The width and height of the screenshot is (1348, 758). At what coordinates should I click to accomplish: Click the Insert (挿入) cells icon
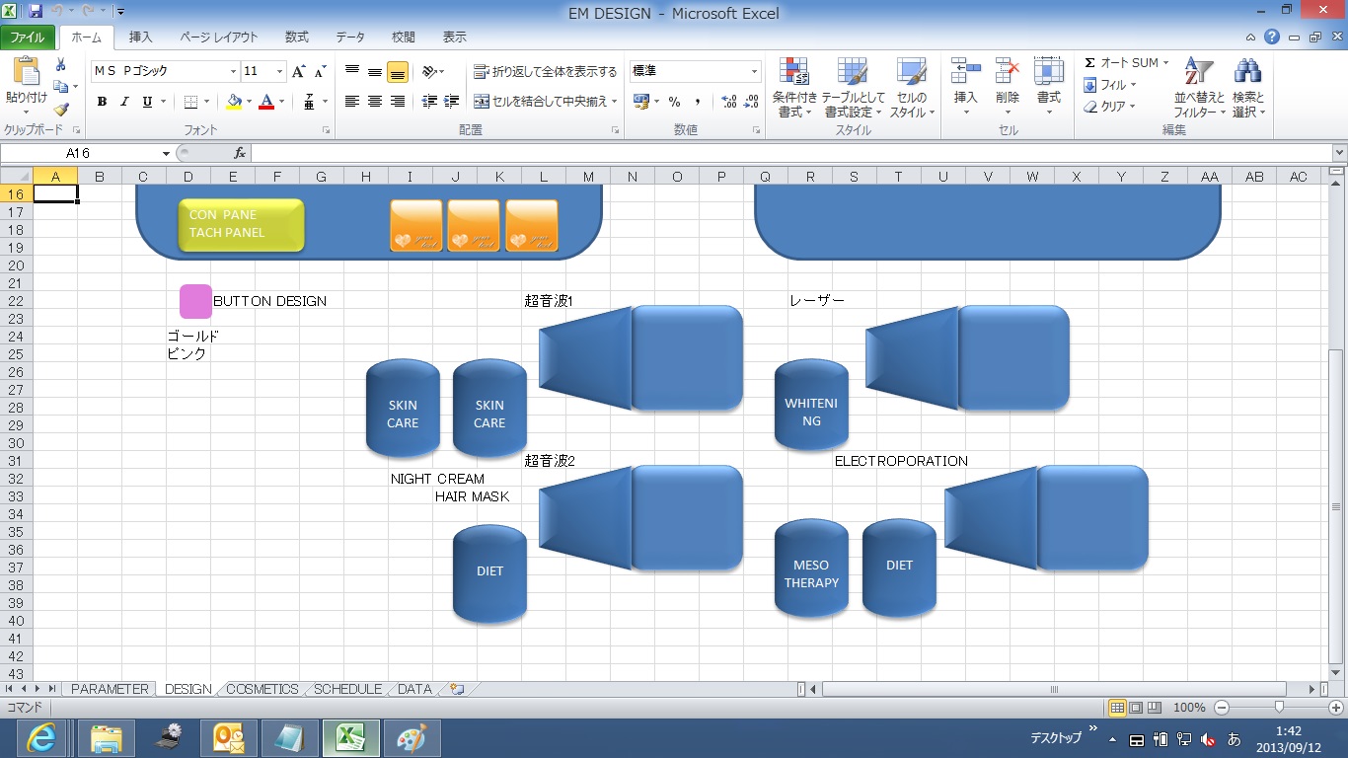966,71
